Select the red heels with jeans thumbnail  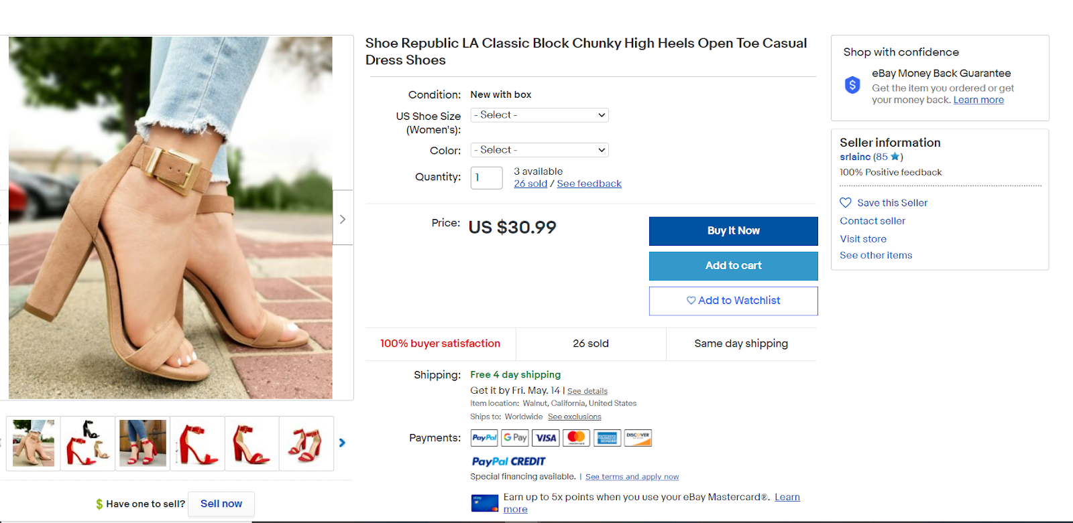pyautogui.click(x=142, y=443)
